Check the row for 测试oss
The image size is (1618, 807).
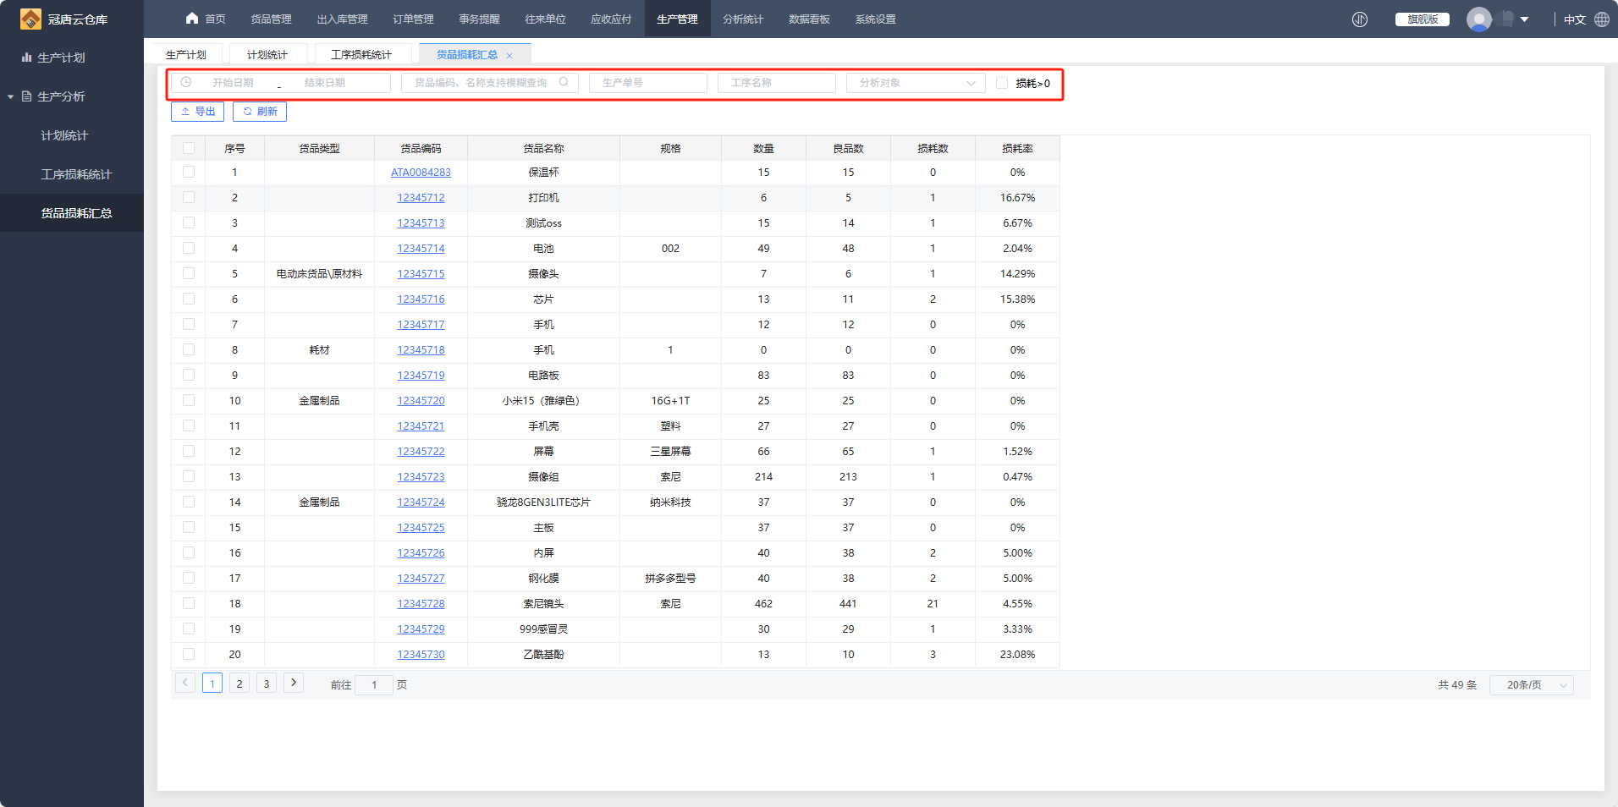(189, 222)
